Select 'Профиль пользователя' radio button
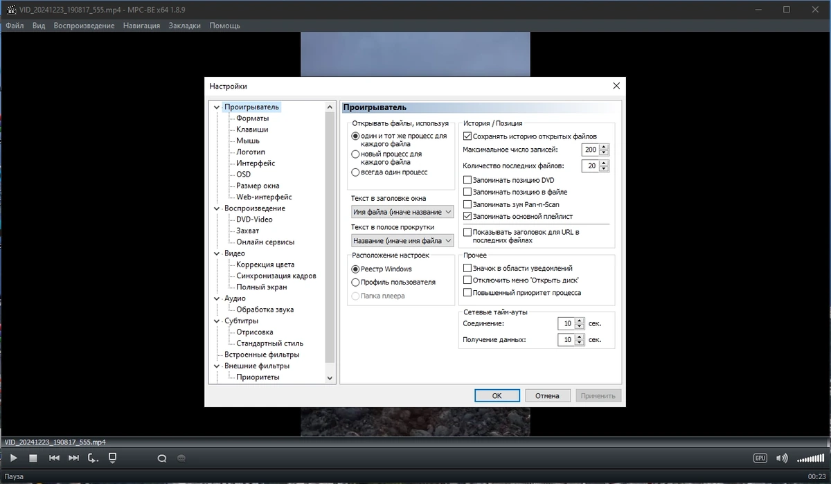831x484 pixels. [x=356, y=283]
